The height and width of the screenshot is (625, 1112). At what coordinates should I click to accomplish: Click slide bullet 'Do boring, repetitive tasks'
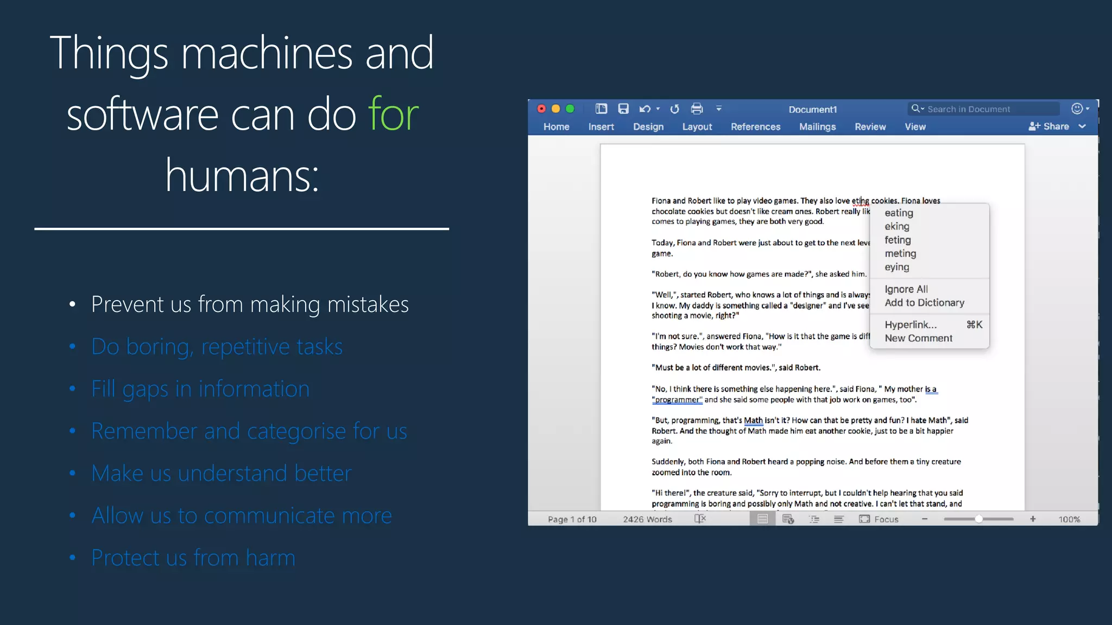(x=217, y=347)
